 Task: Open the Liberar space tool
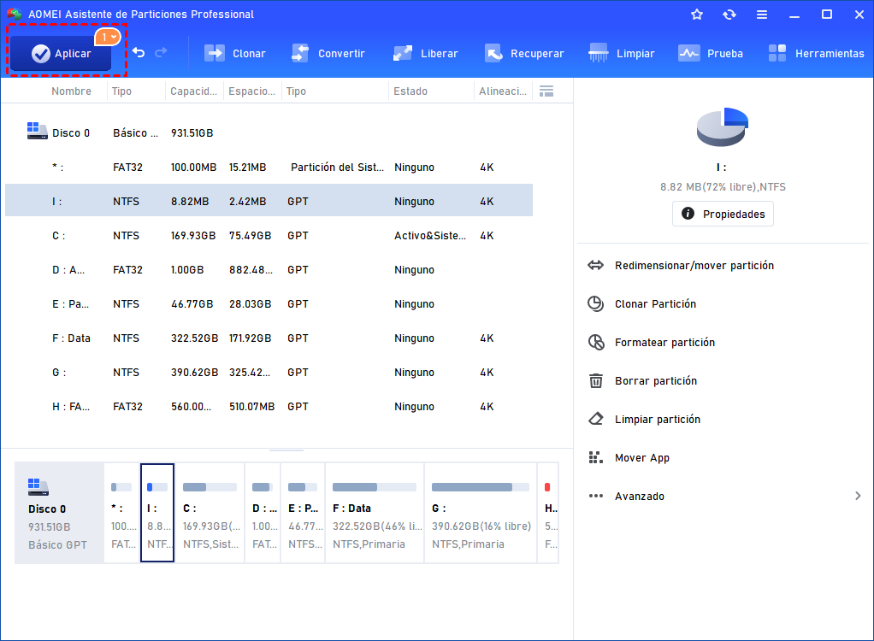[x=426, y=53]
